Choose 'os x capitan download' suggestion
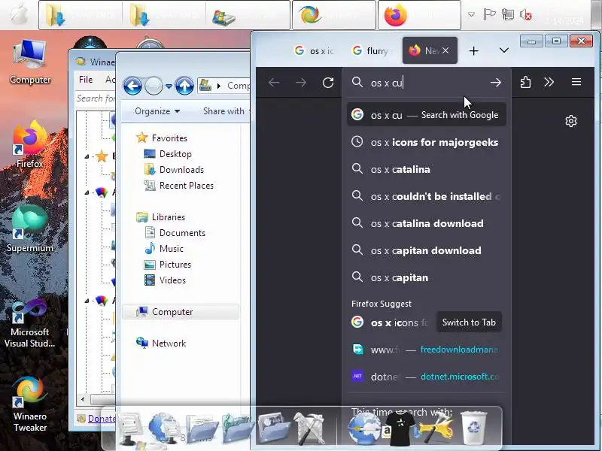The height and width of the screenshot is (451, 602). (426, 250)
